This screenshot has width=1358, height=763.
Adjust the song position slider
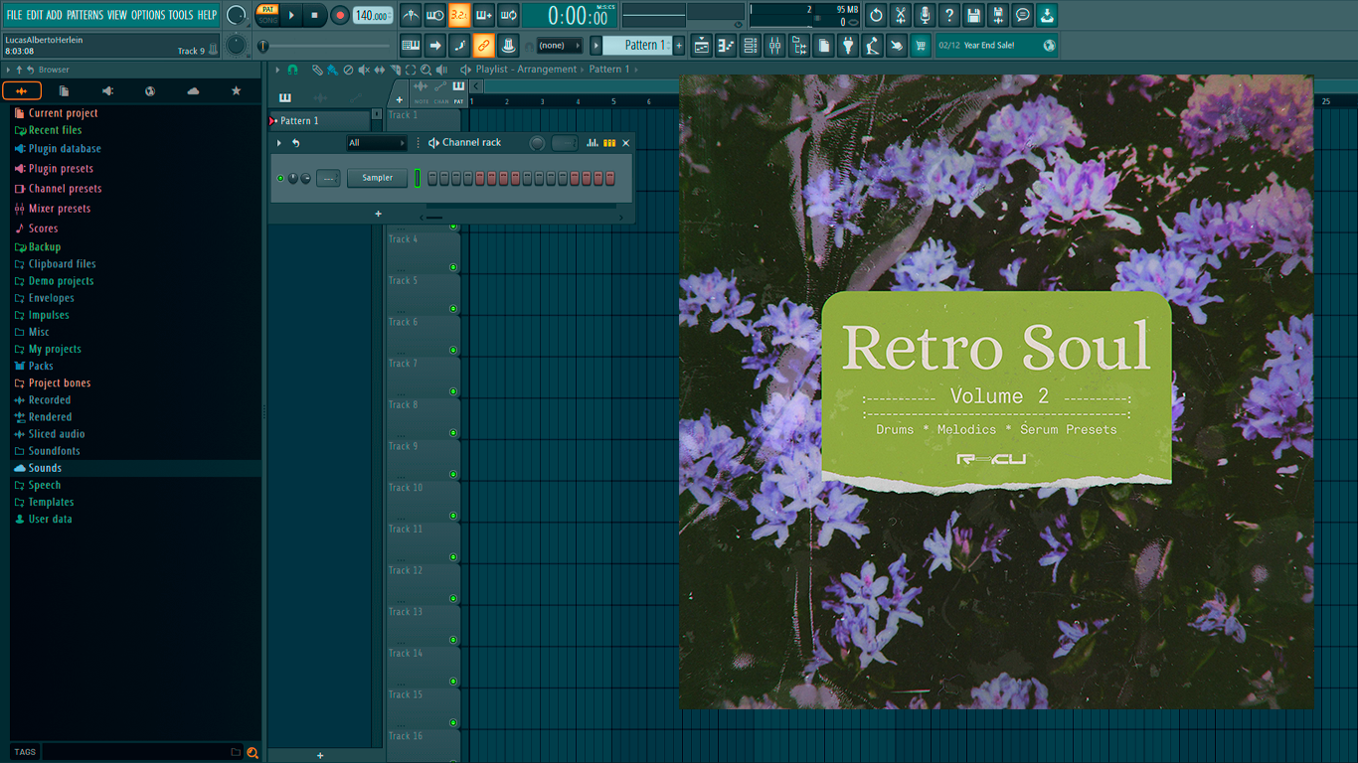click(325, 46)
